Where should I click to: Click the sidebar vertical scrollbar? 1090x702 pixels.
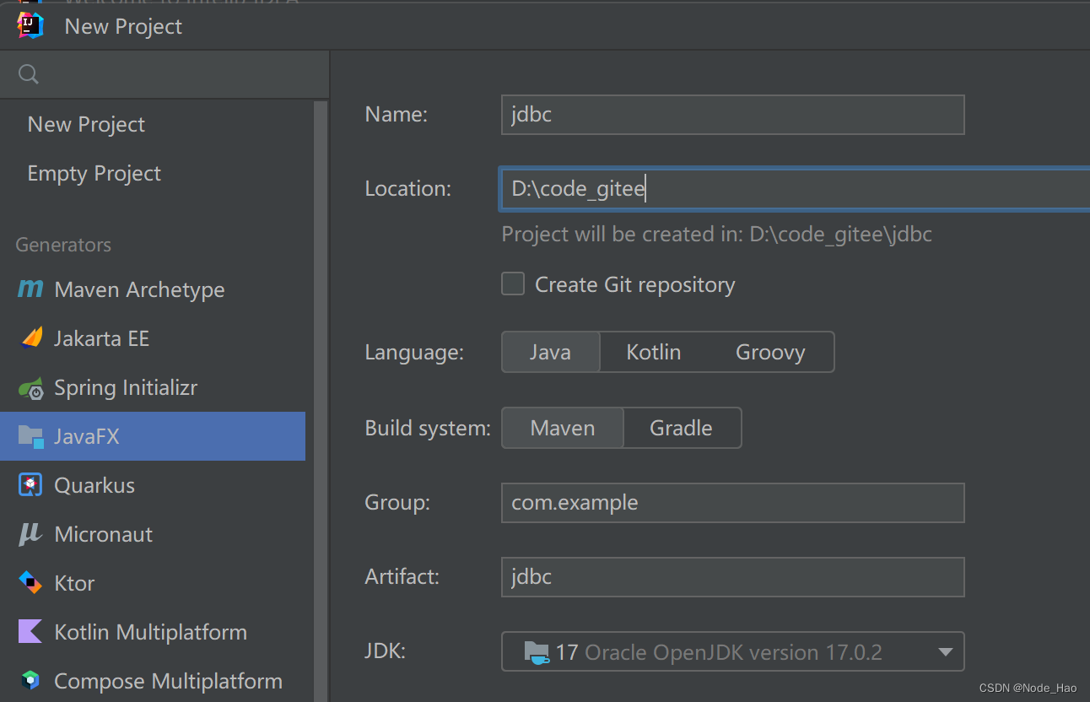click(x=321, y=401)
